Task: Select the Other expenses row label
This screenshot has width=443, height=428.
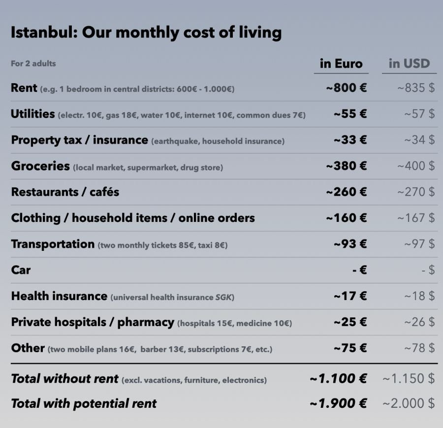Action: 28,348
